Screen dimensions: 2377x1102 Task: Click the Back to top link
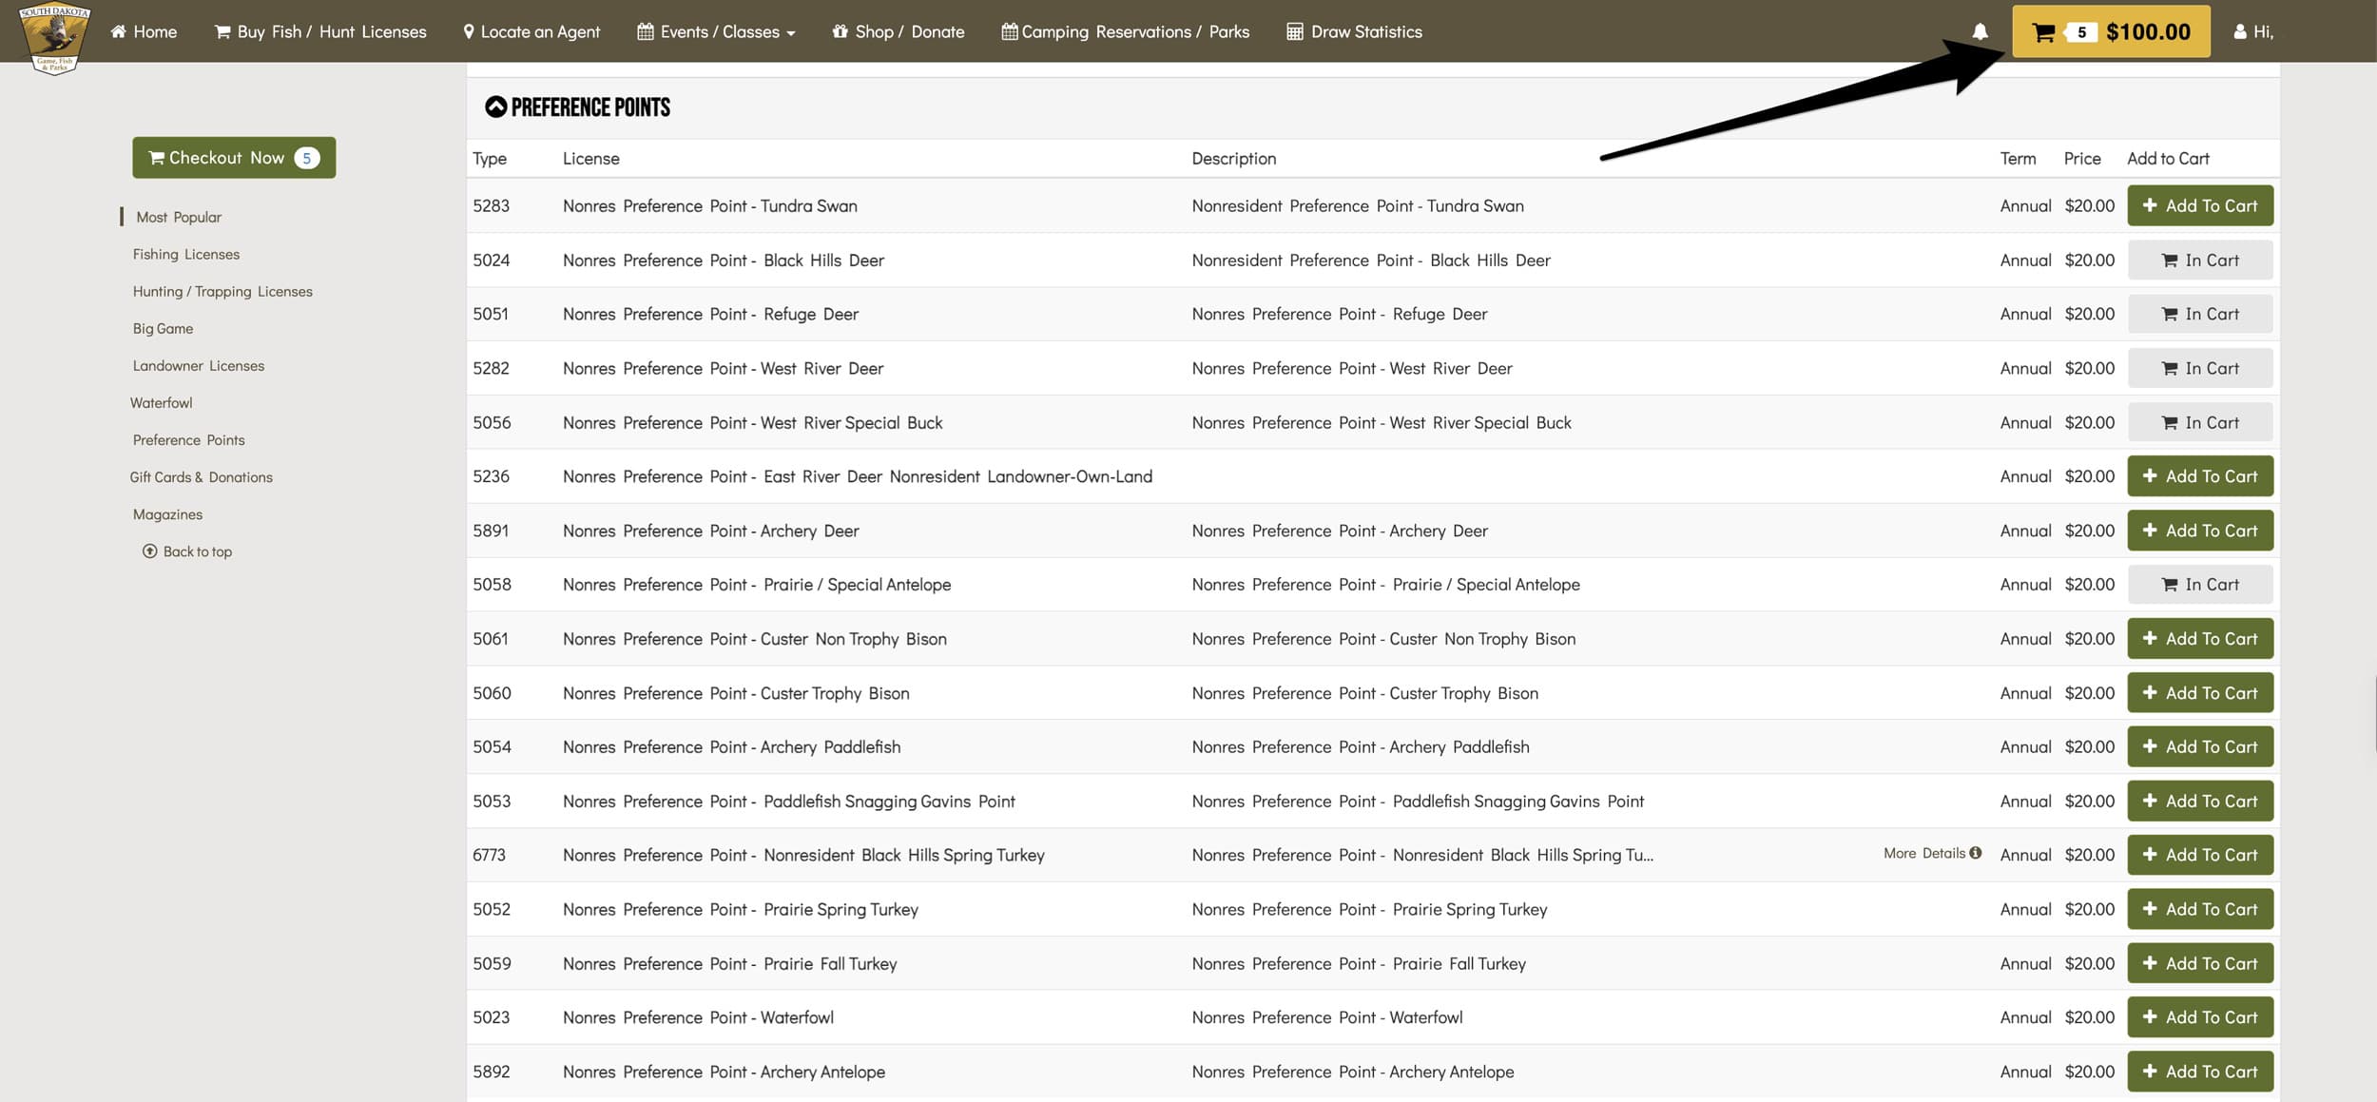[187, 551]
